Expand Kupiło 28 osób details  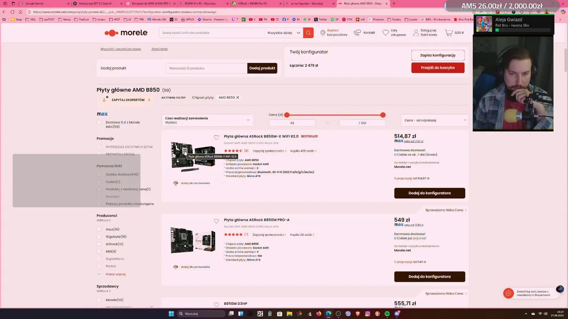click(302, 234)
